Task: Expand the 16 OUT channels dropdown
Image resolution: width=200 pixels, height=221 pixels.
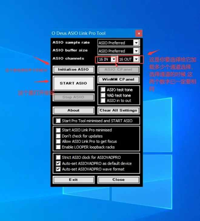Action: (128, 59)
